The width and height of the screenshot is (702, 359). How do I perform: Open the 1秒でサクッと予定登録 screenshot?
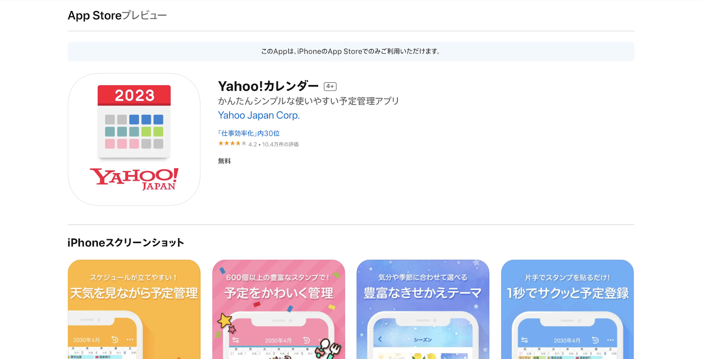pos(567,309)
